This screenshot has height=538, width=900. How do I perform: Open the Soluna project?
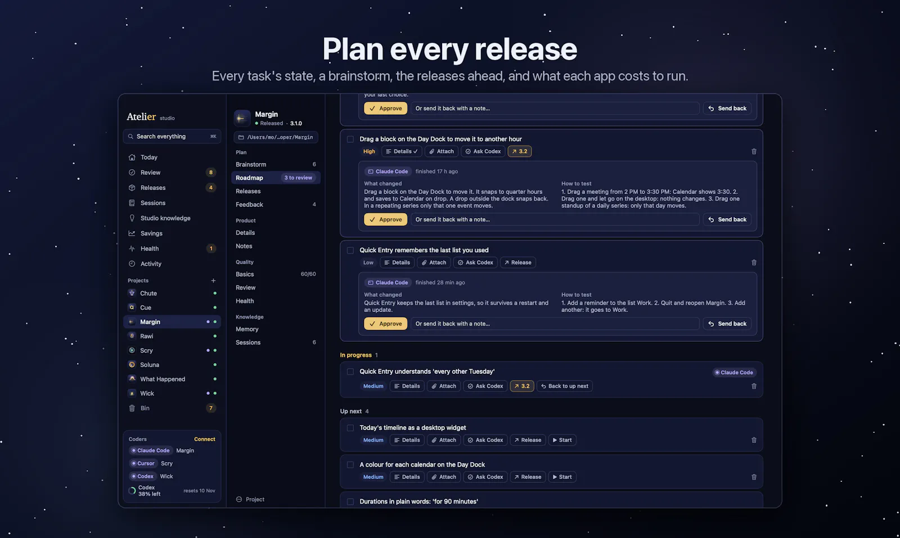click(x=172, y=365)
